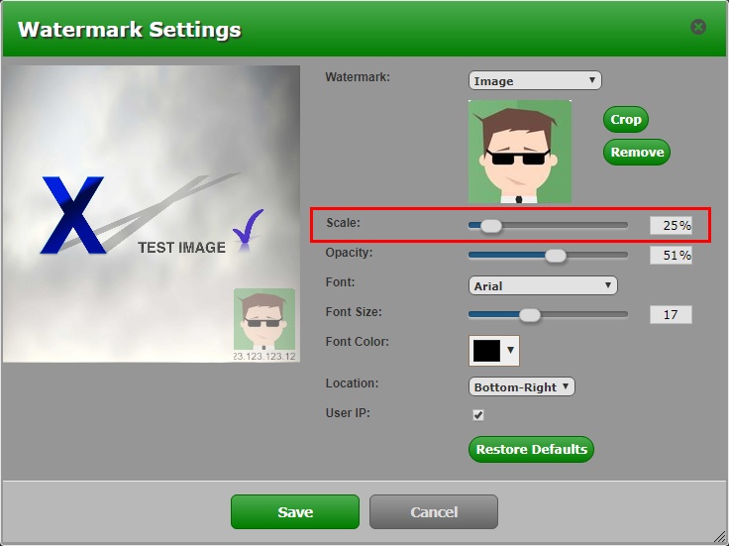Uncheck the User IP checkbox

[478, 414]
